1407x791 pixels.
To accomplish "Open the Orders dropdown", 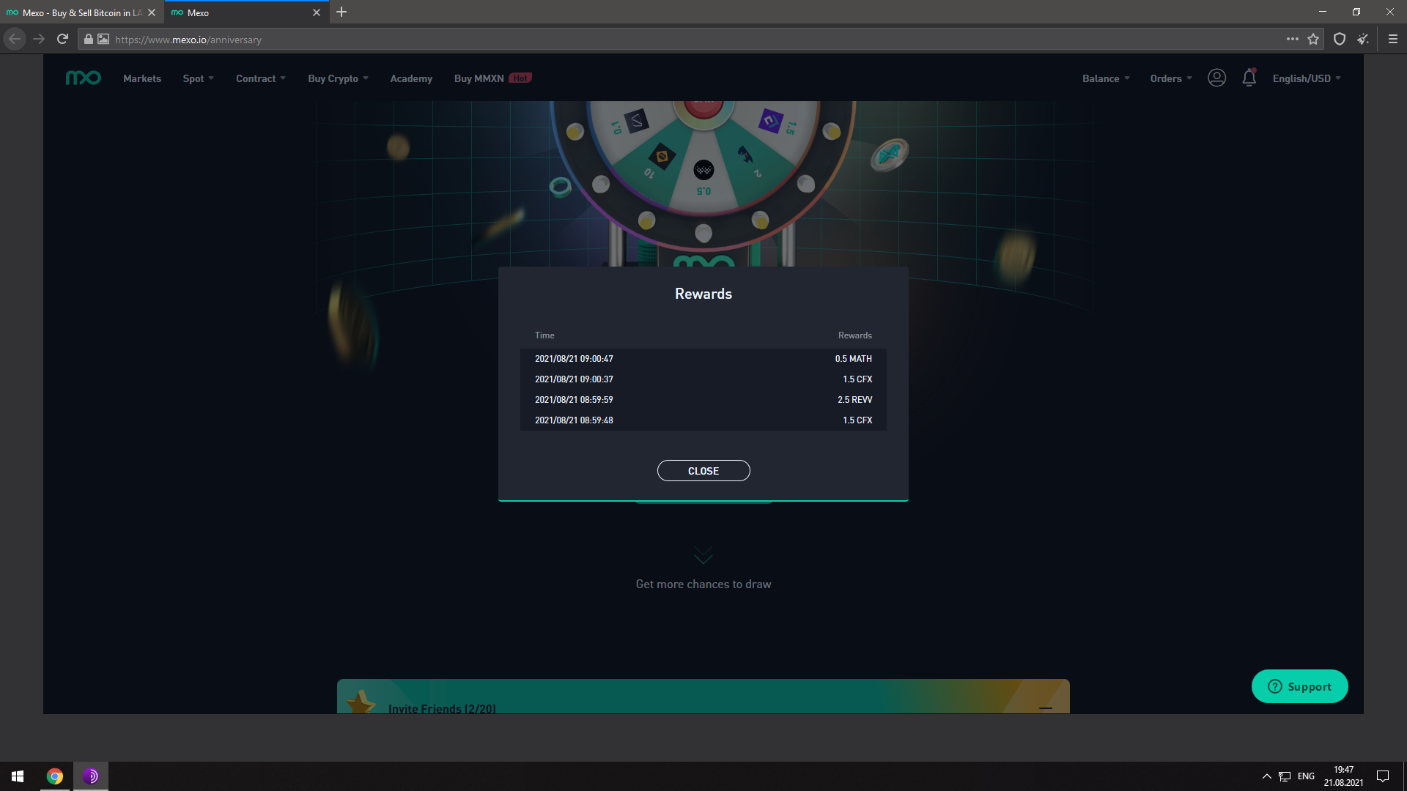I will click(x=1171, y=78).
